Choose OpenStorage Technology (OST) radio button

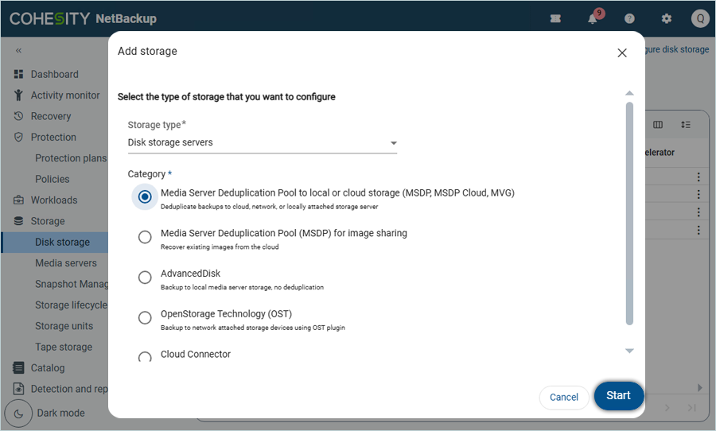145,318
